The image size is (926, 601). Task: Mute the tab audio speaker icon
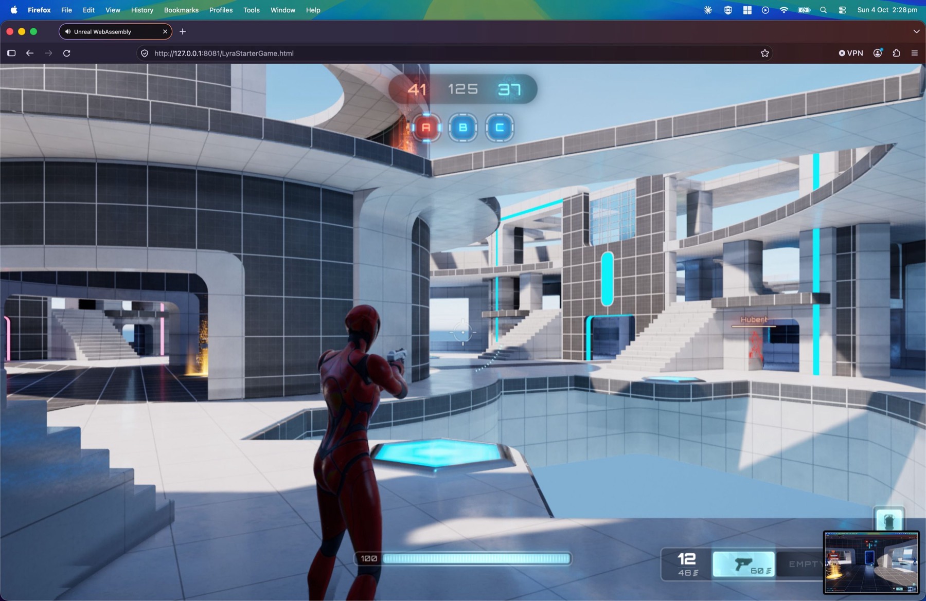click(68, 31)
